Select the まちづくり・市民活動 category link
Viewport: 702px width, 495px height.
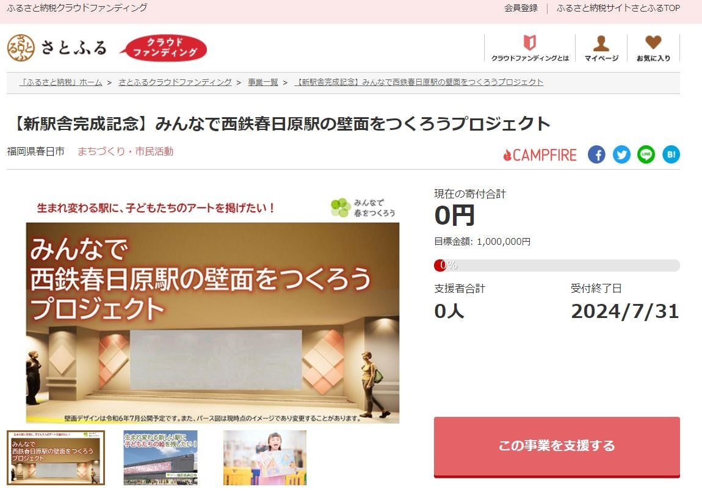coord(125,151)
